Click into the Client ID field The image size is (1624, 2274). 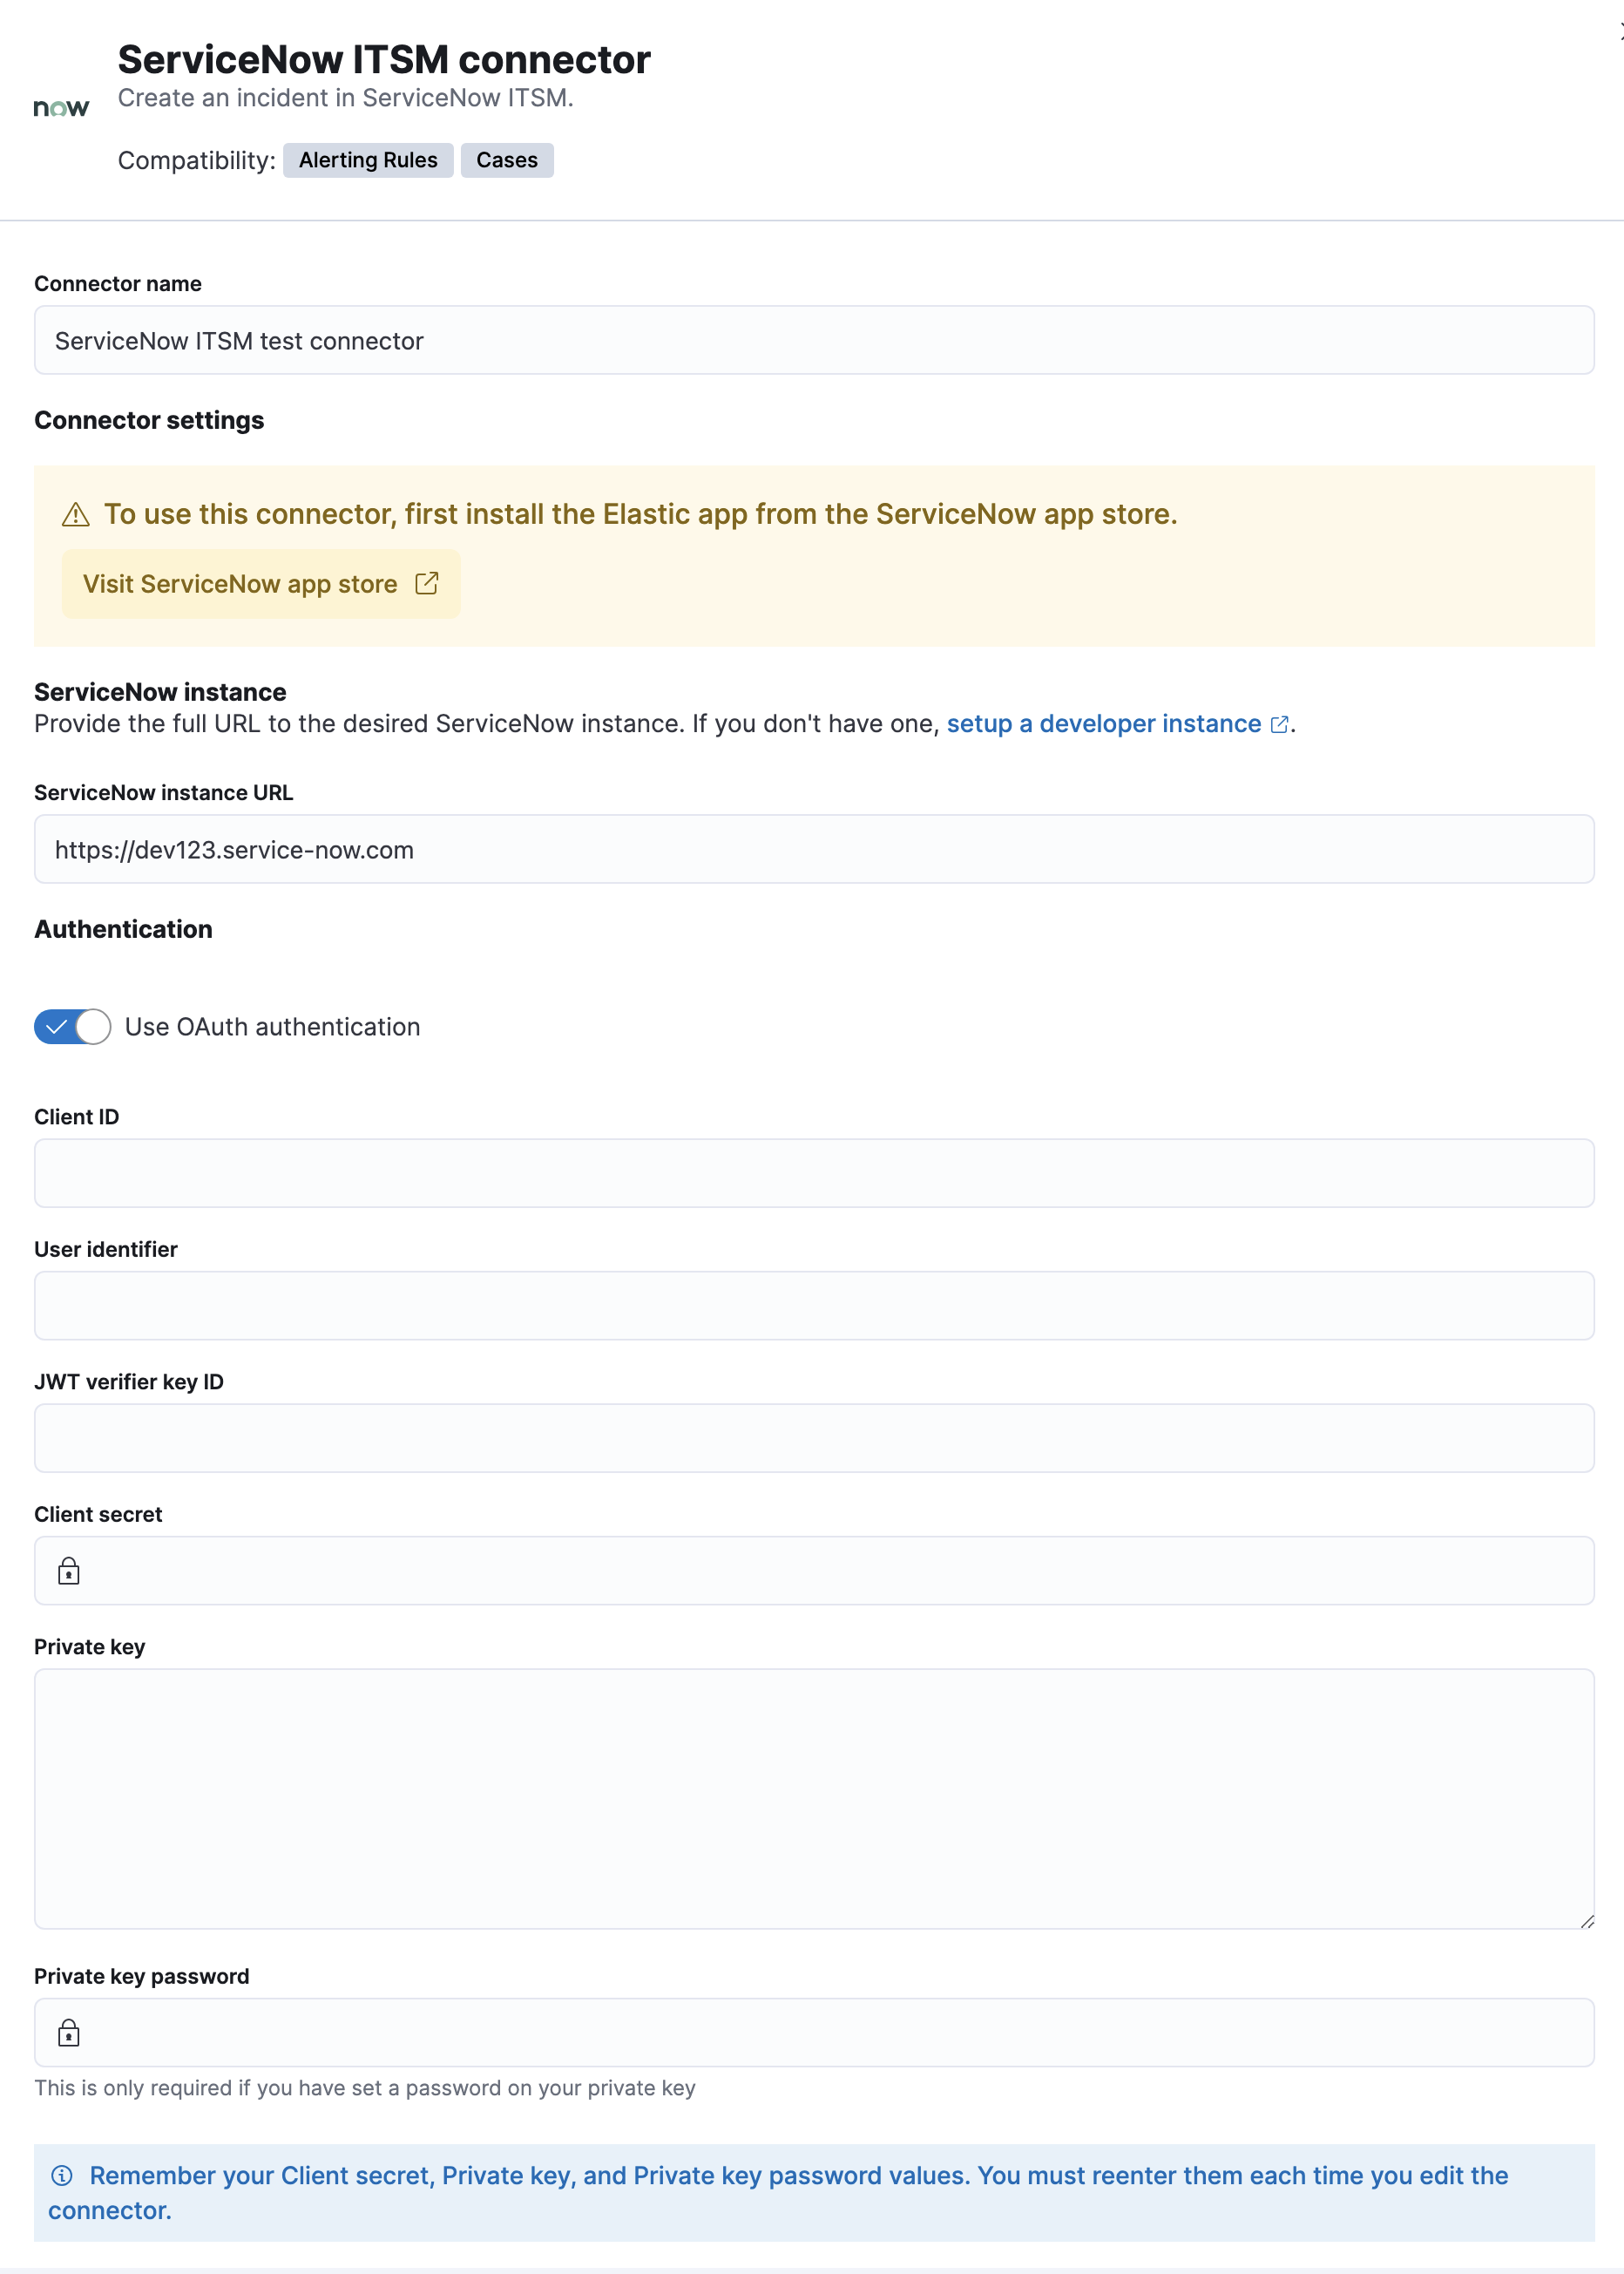click(x=814, y=1173)
